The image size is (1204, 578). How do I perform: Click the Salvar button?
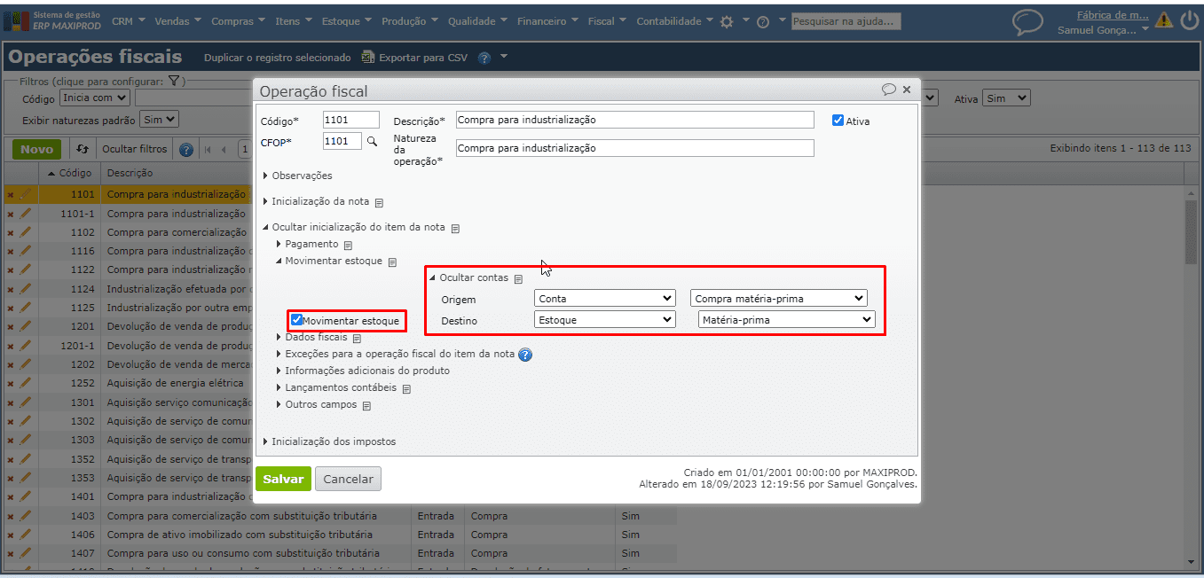point(283,479)
